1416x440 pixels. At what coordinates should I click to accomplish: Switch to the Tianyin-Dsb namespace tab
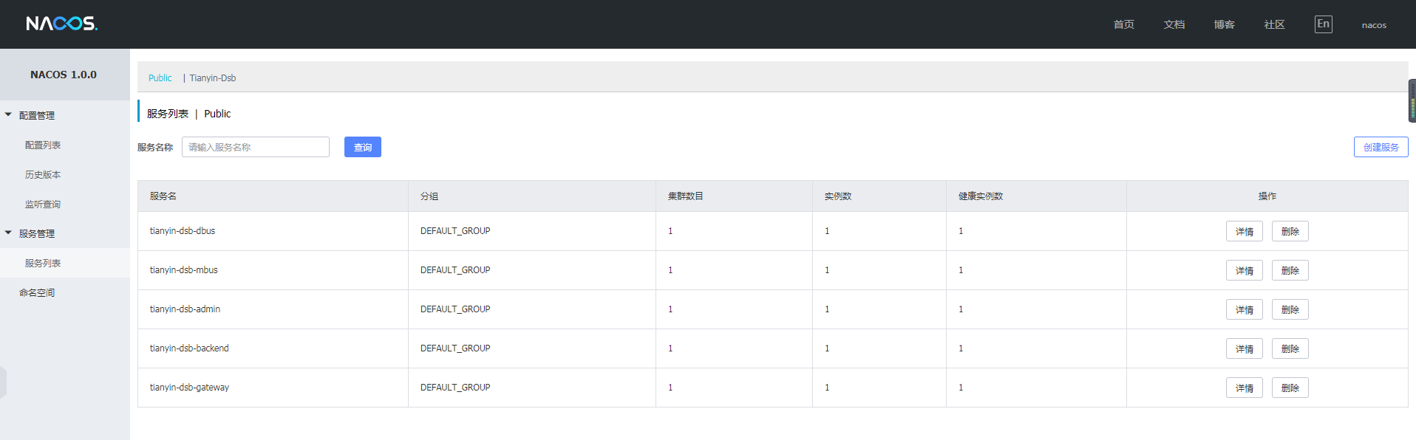213,78
